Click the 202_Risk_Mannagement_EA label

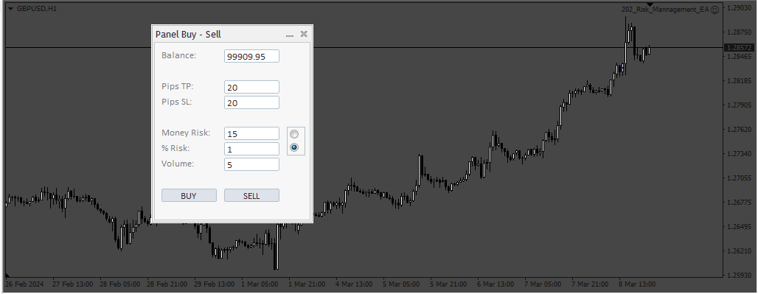point(666,10)
